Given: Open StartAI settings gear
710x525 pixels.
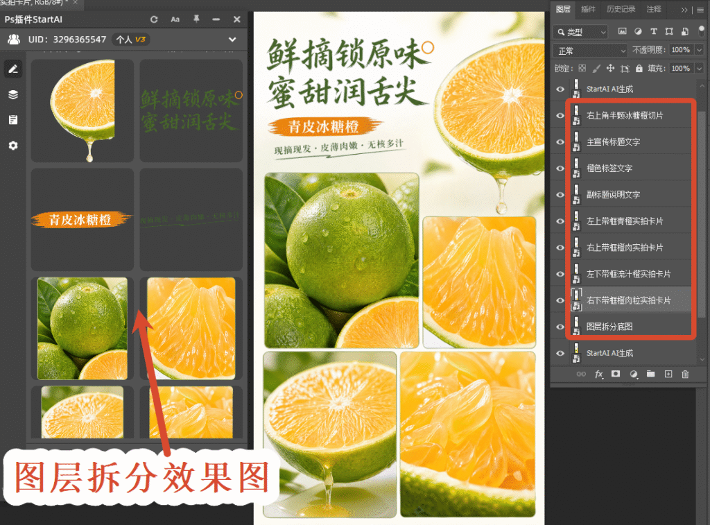Looking at the screenshot, I should click(13, 146).
